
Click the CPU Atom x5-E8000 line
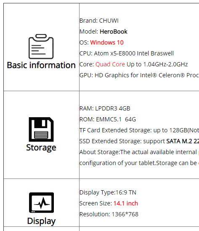coord(127,53)
